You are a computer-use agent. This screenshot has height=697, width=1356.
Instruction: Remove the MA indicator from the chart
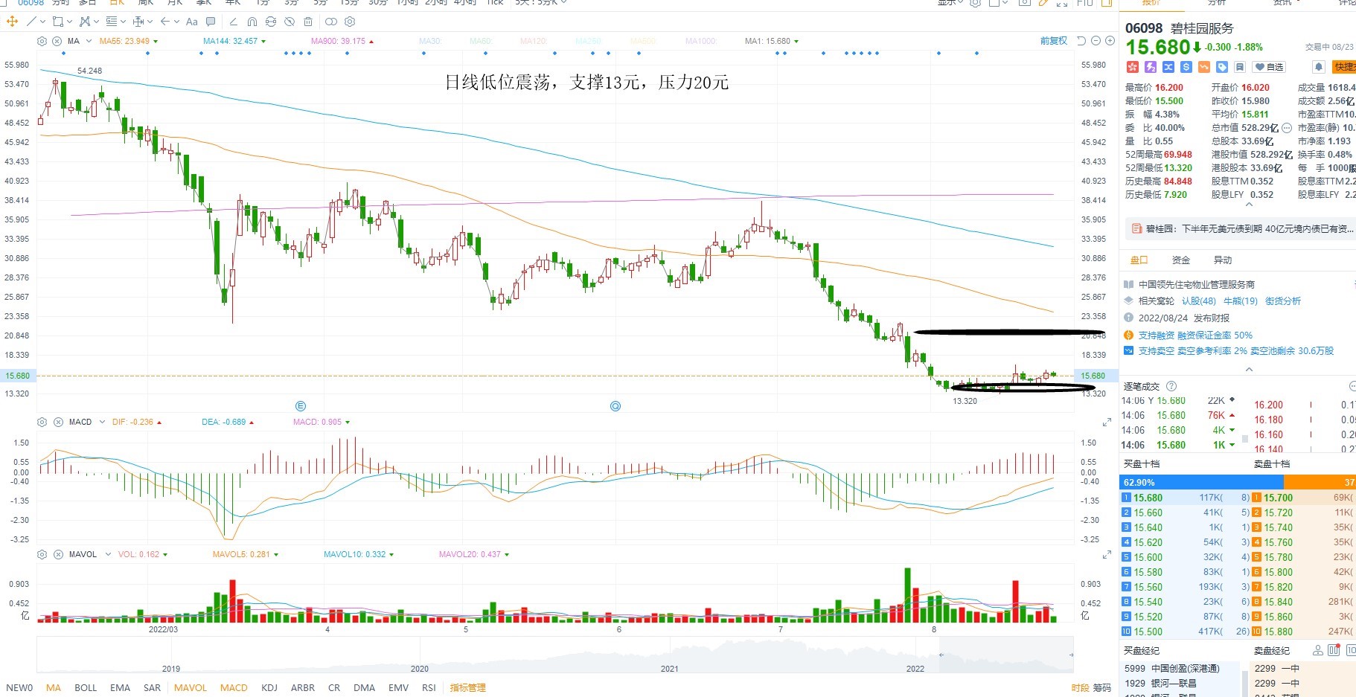tap(57, 41)
